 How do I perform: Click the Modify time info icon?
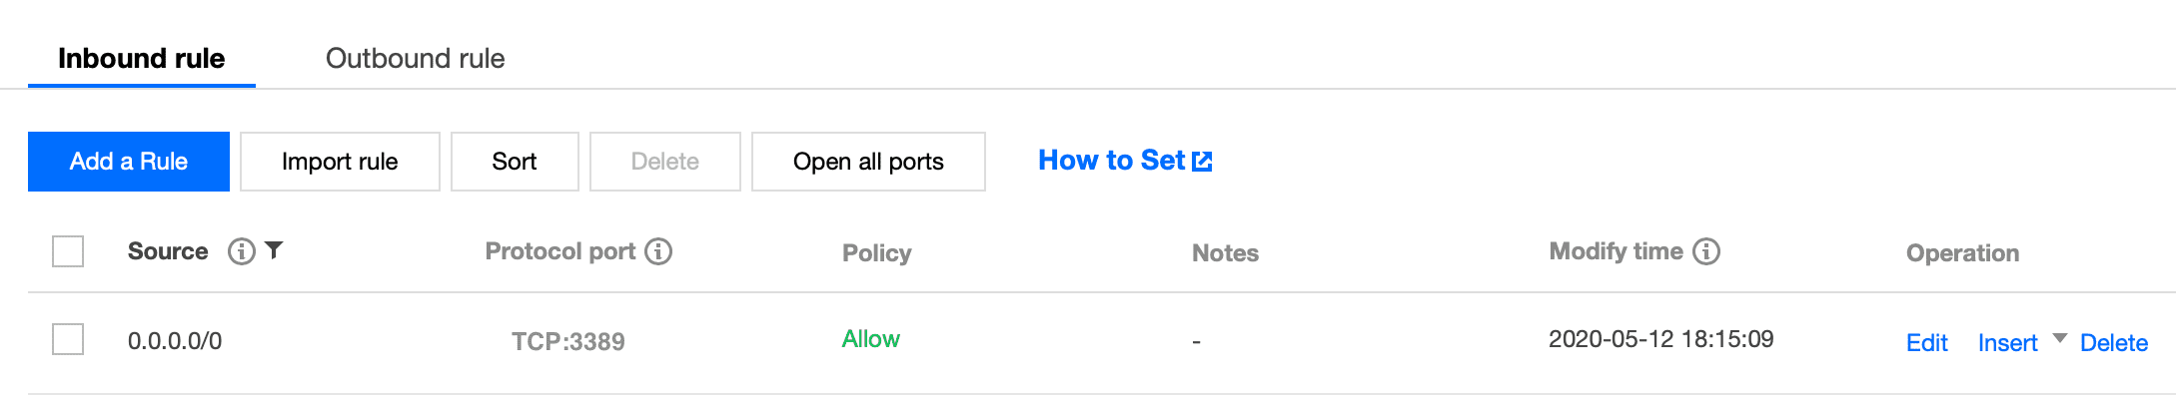click(1706, 251)
